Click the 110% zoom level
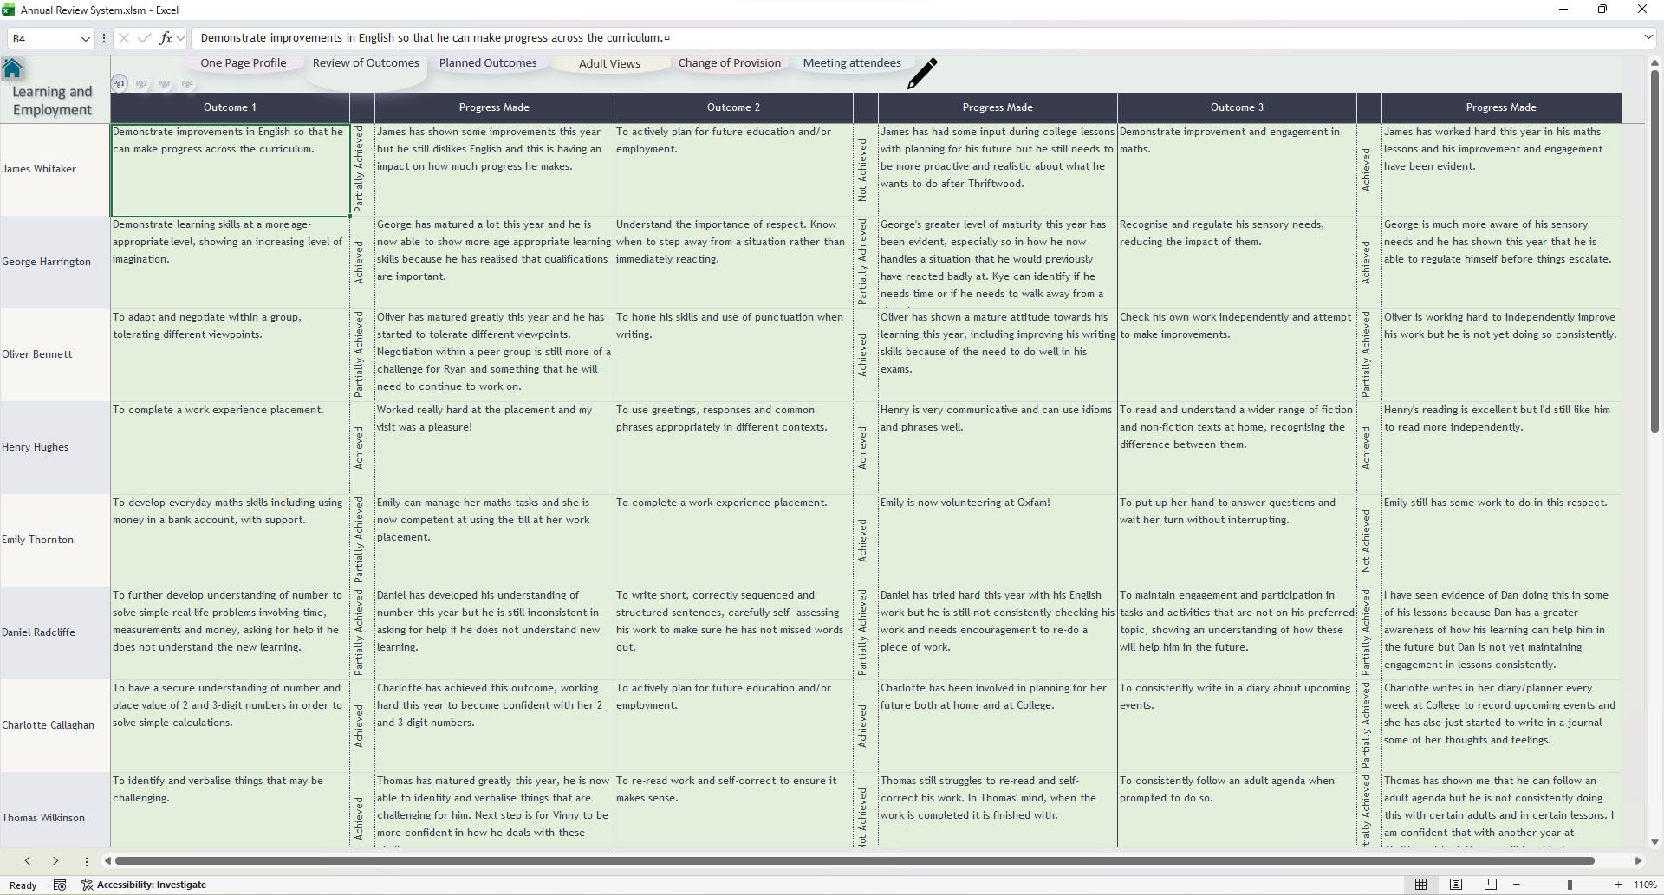This screenshot has height=895, width=1664. (x=1645, y=885)
